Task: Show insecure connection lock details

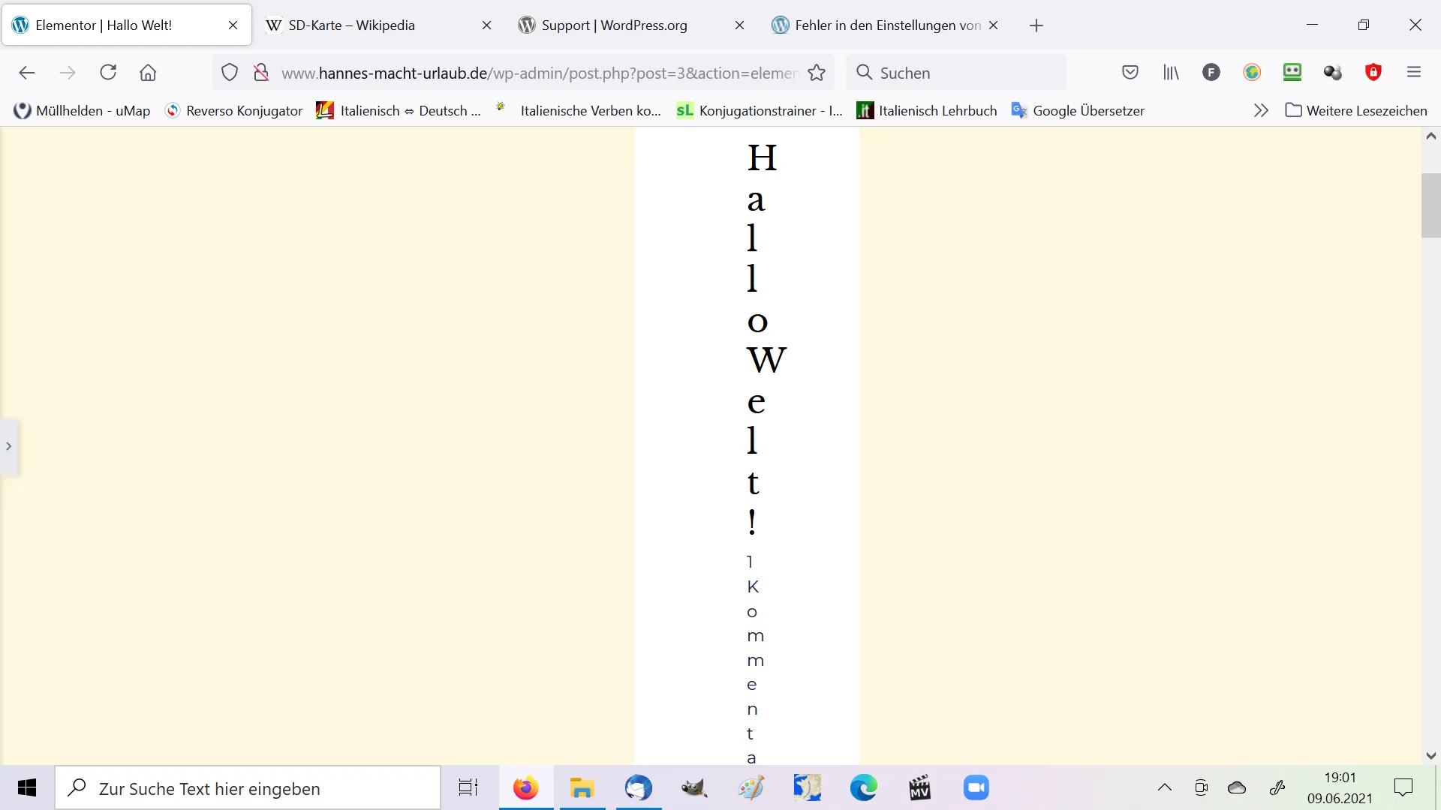Action: 261,73
